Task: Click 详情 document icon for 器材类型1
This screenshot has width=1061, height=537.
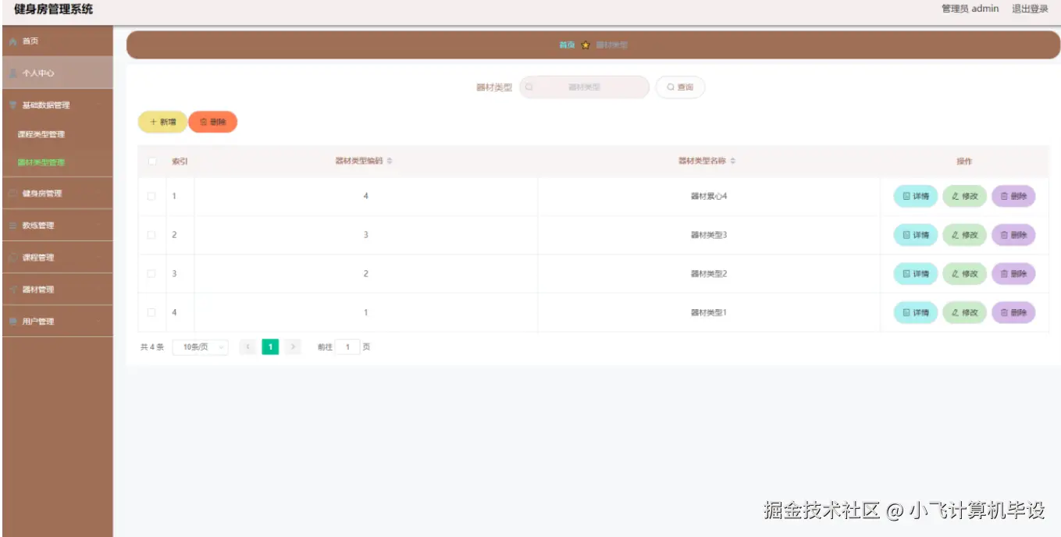Action: (906, 313)
